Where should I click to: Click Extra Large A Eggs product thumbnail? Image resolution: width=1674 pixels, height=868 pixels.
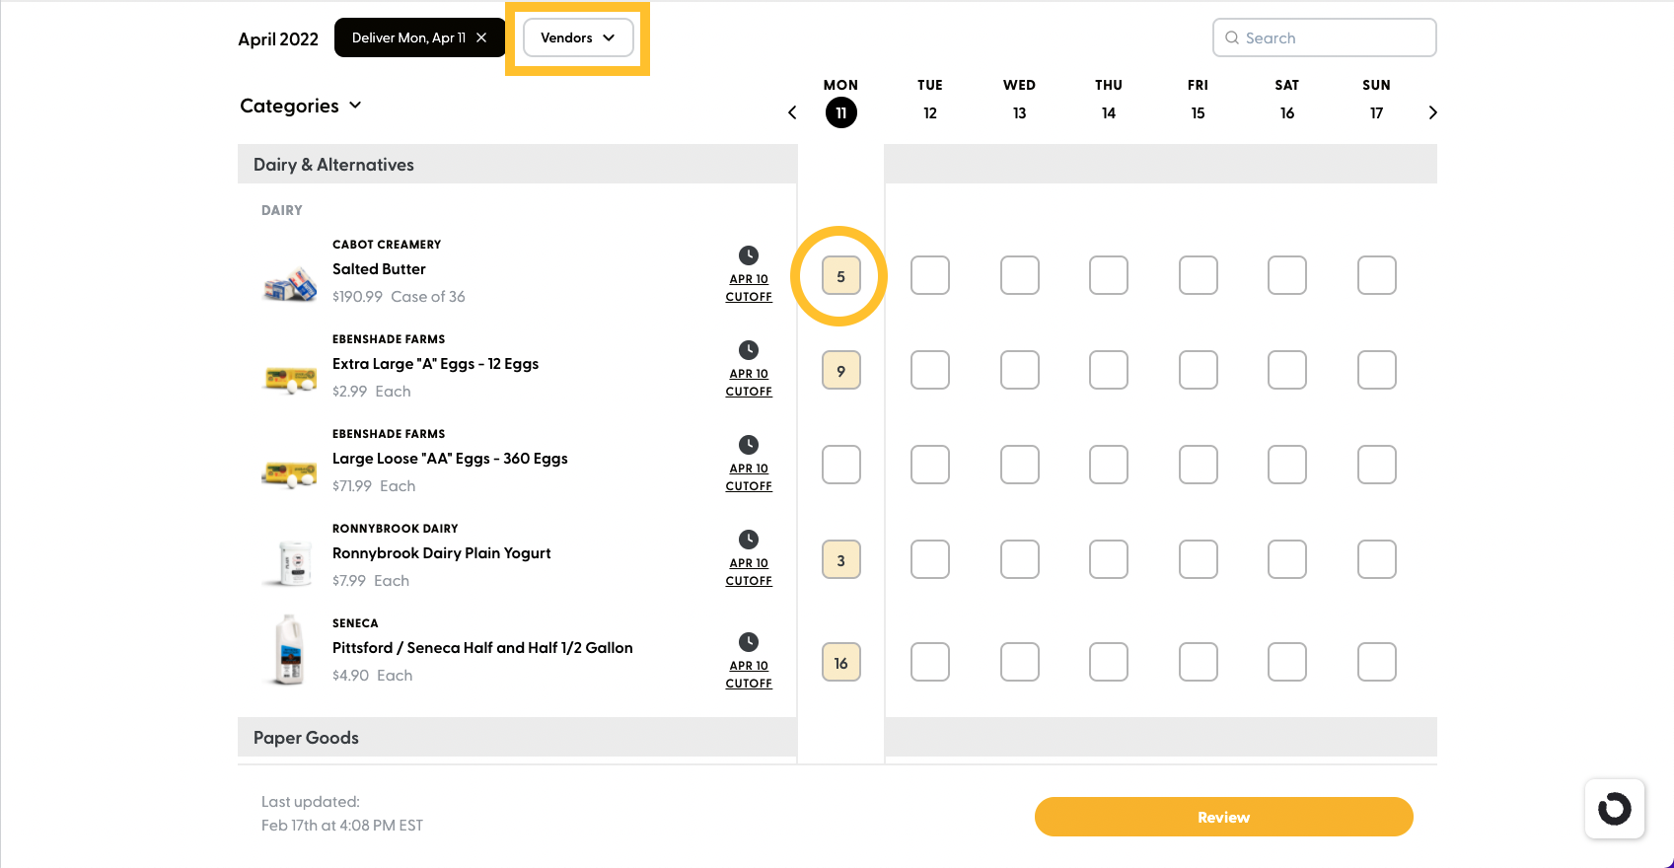(290, 379)
